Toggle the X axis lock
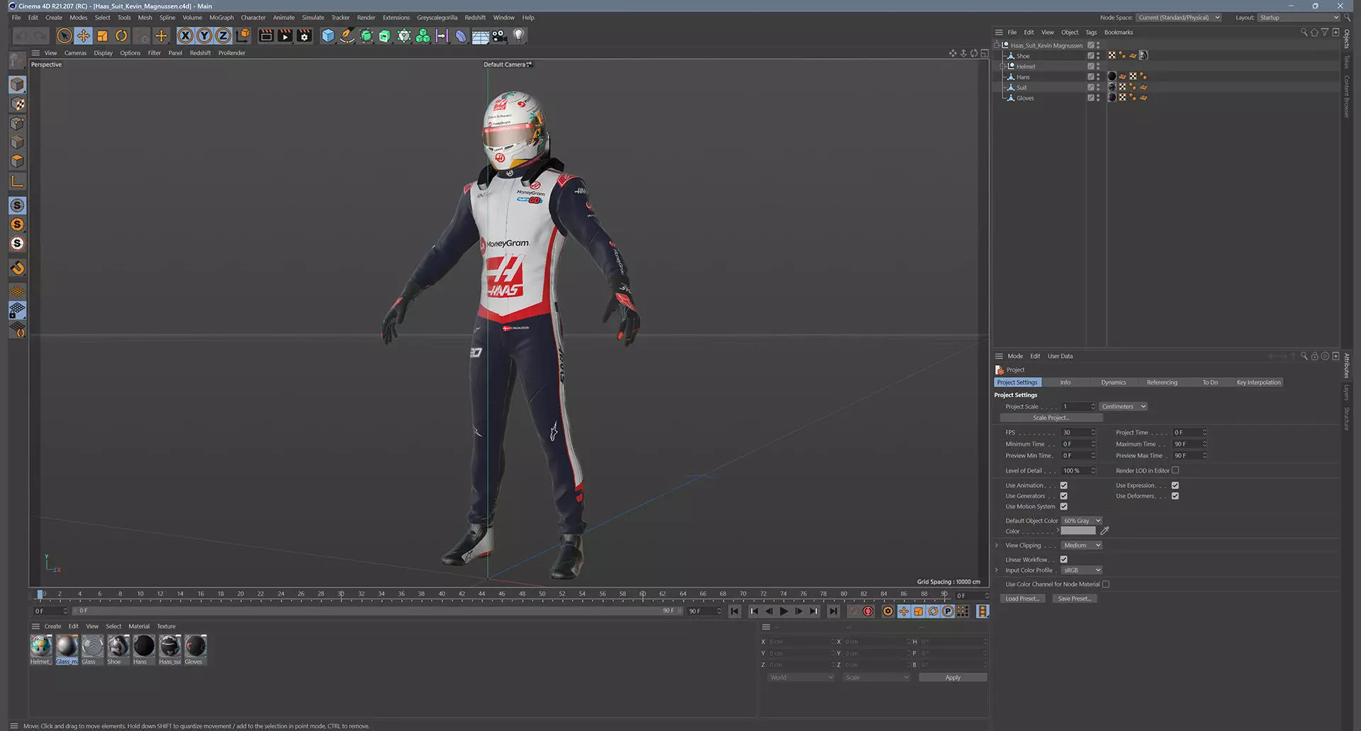The image size is (1361, 731). 185,35
